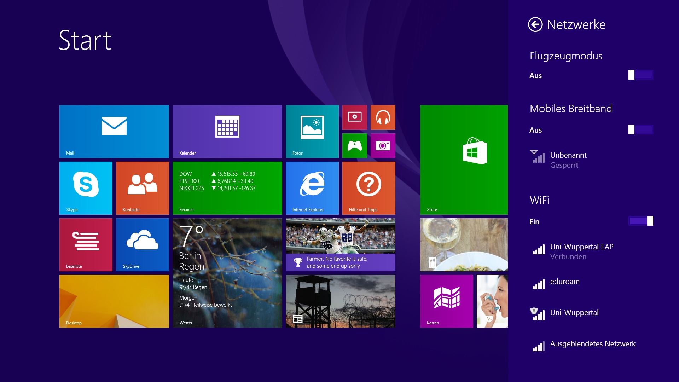The width and height of the screenshot is (679, 382).
Task: Open the Mail tile
Action: pos(114,131)
